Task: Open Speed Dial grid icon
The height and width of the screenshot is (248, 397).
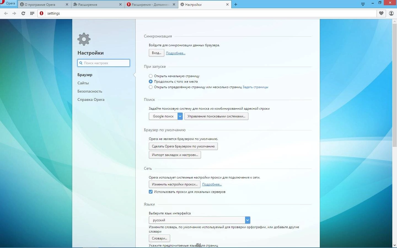Action: tap(32, 13)
